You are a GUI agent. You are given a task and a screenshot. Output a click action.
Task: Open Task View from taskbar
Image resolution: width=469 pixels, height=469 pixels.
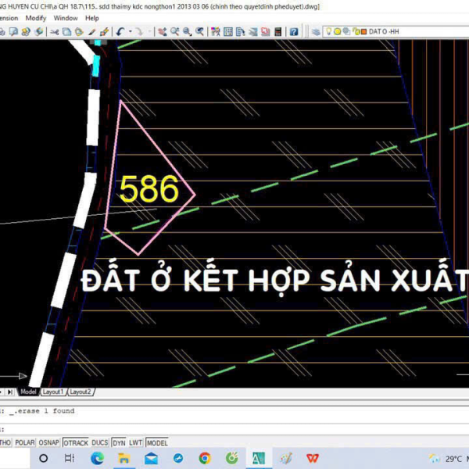(x=69, y=458)
